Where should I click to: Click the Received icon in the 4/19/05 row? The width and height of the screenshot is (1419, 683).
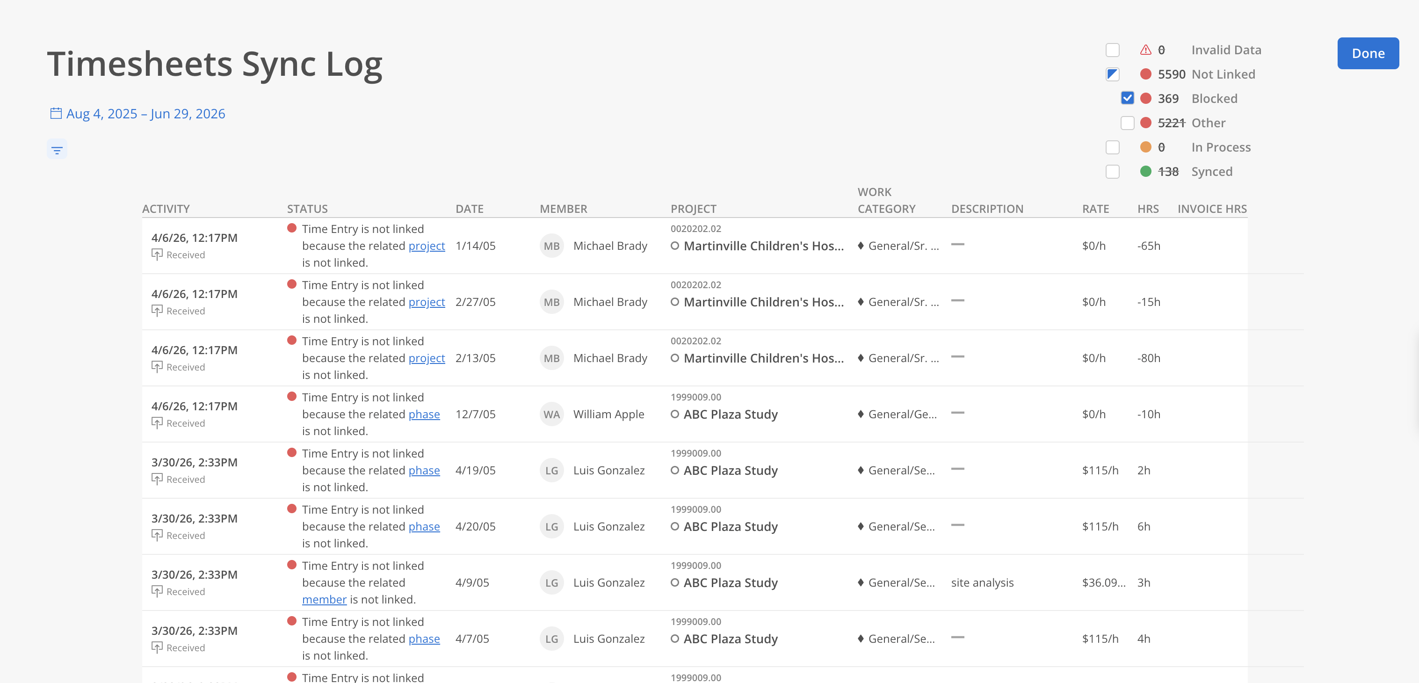pos(157,479)
